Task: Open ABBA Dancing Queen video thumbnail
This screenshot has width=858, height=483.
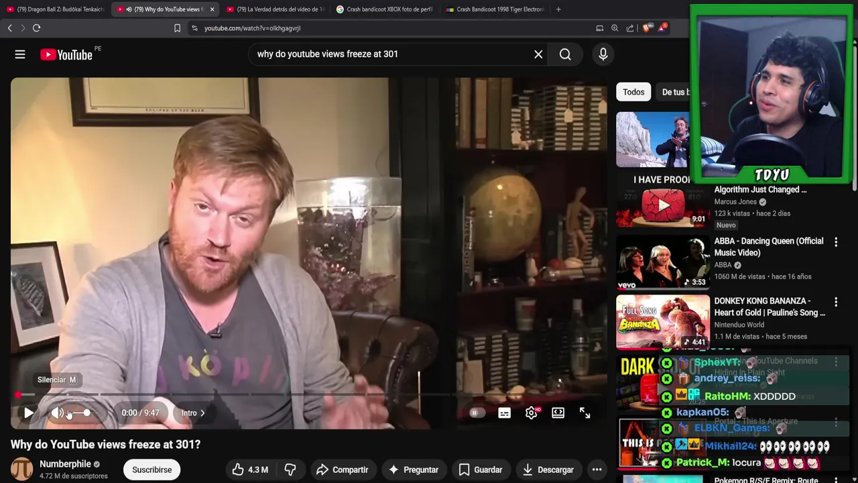Action: [663, 262]
